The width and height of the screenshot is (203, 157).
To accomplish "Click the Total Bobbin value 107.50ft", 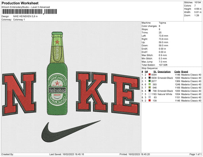I will pyautogui.click(x=163, y=65).
